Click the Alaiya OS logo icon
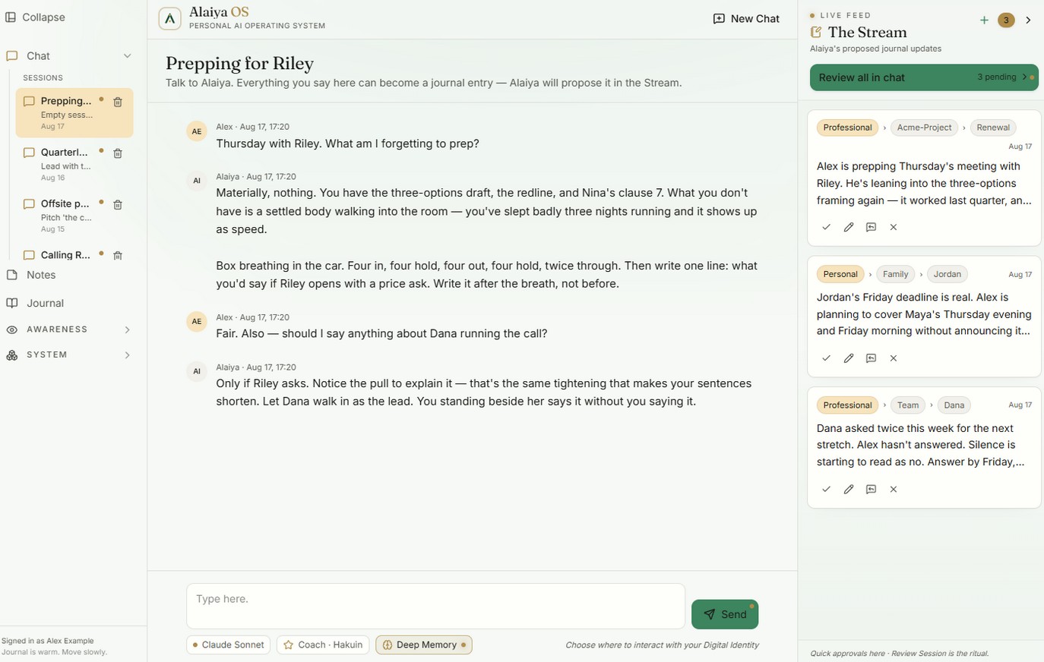The width and height of the screenshot is (1044, 662). (x=169, y=19)
